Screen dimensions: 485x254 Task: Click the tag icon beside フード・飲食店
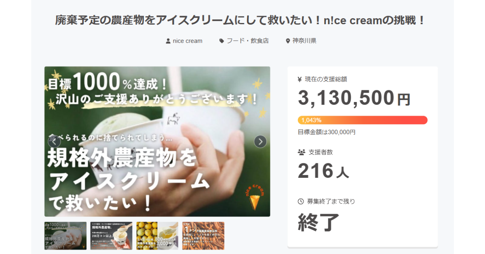coord(221,41)
